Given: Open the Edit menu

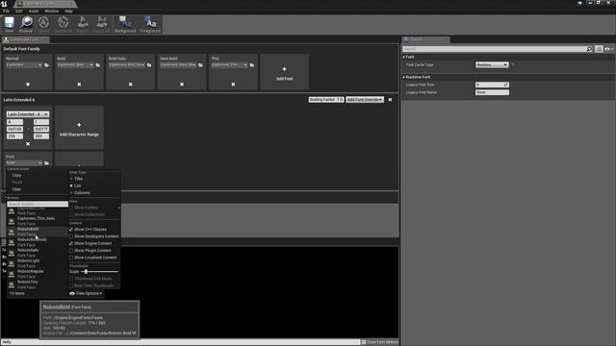Looking at the screenshot, I should click(x=19, y=11).
